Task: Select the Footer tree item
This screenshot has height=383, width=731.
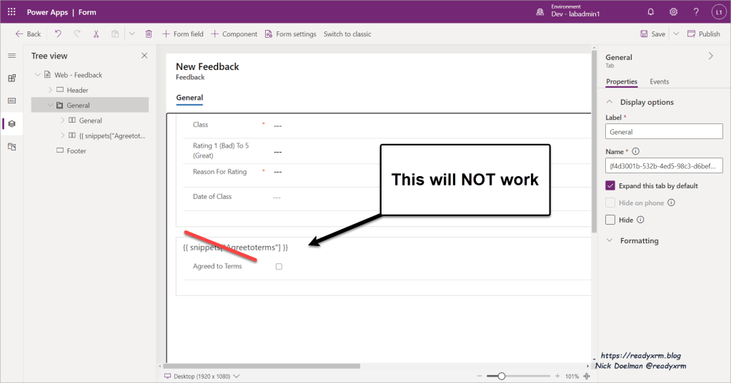Action: pyautogui.click(x=76, y=151)
